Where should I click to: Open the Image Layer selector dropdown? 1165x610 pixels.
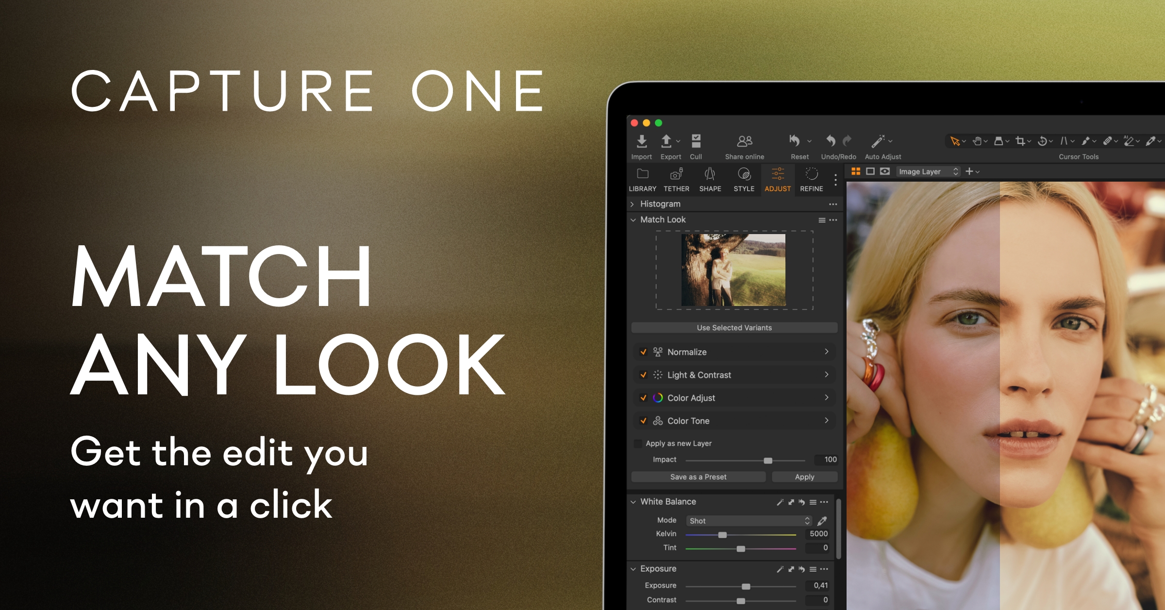928,171
